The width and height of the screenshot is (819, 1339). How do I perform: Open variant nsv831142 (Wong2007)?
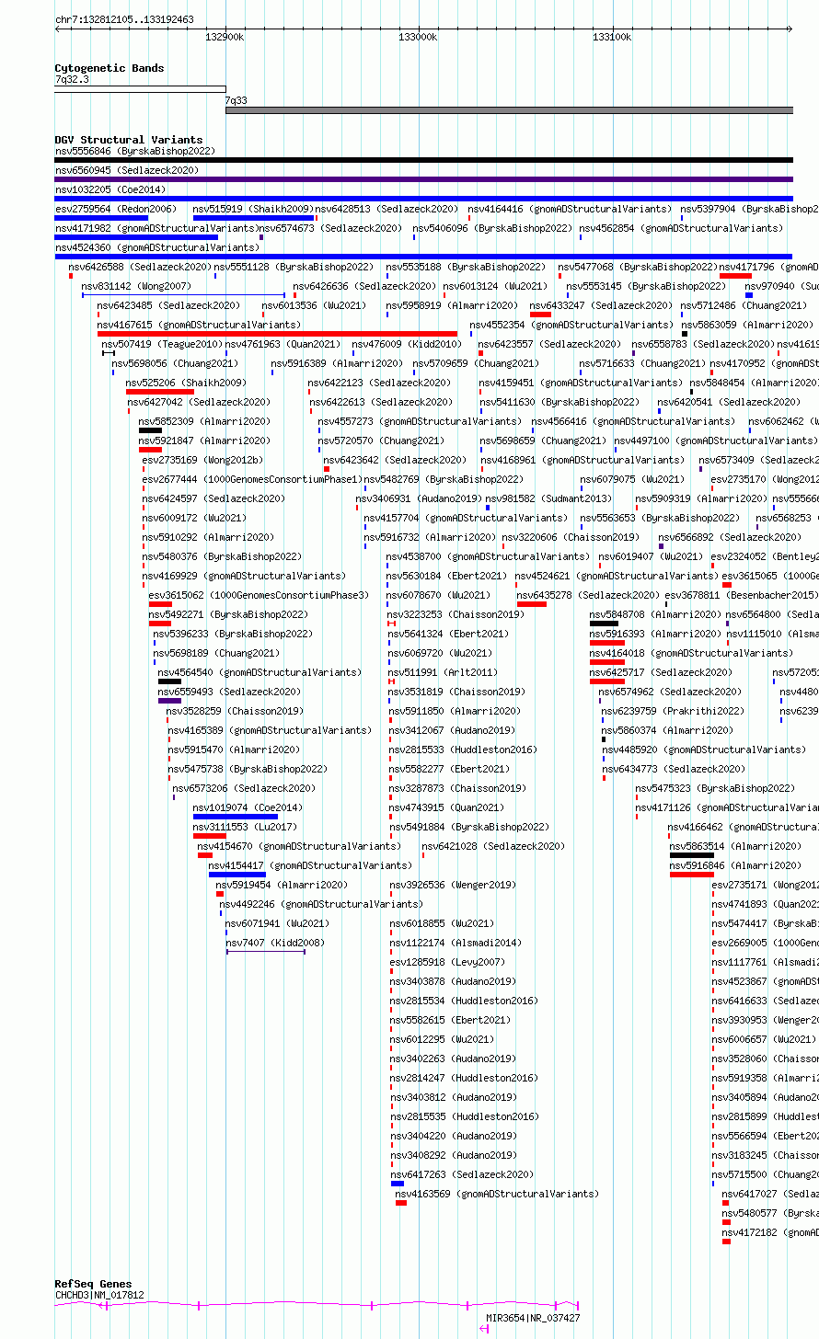[x=136, y=286]
